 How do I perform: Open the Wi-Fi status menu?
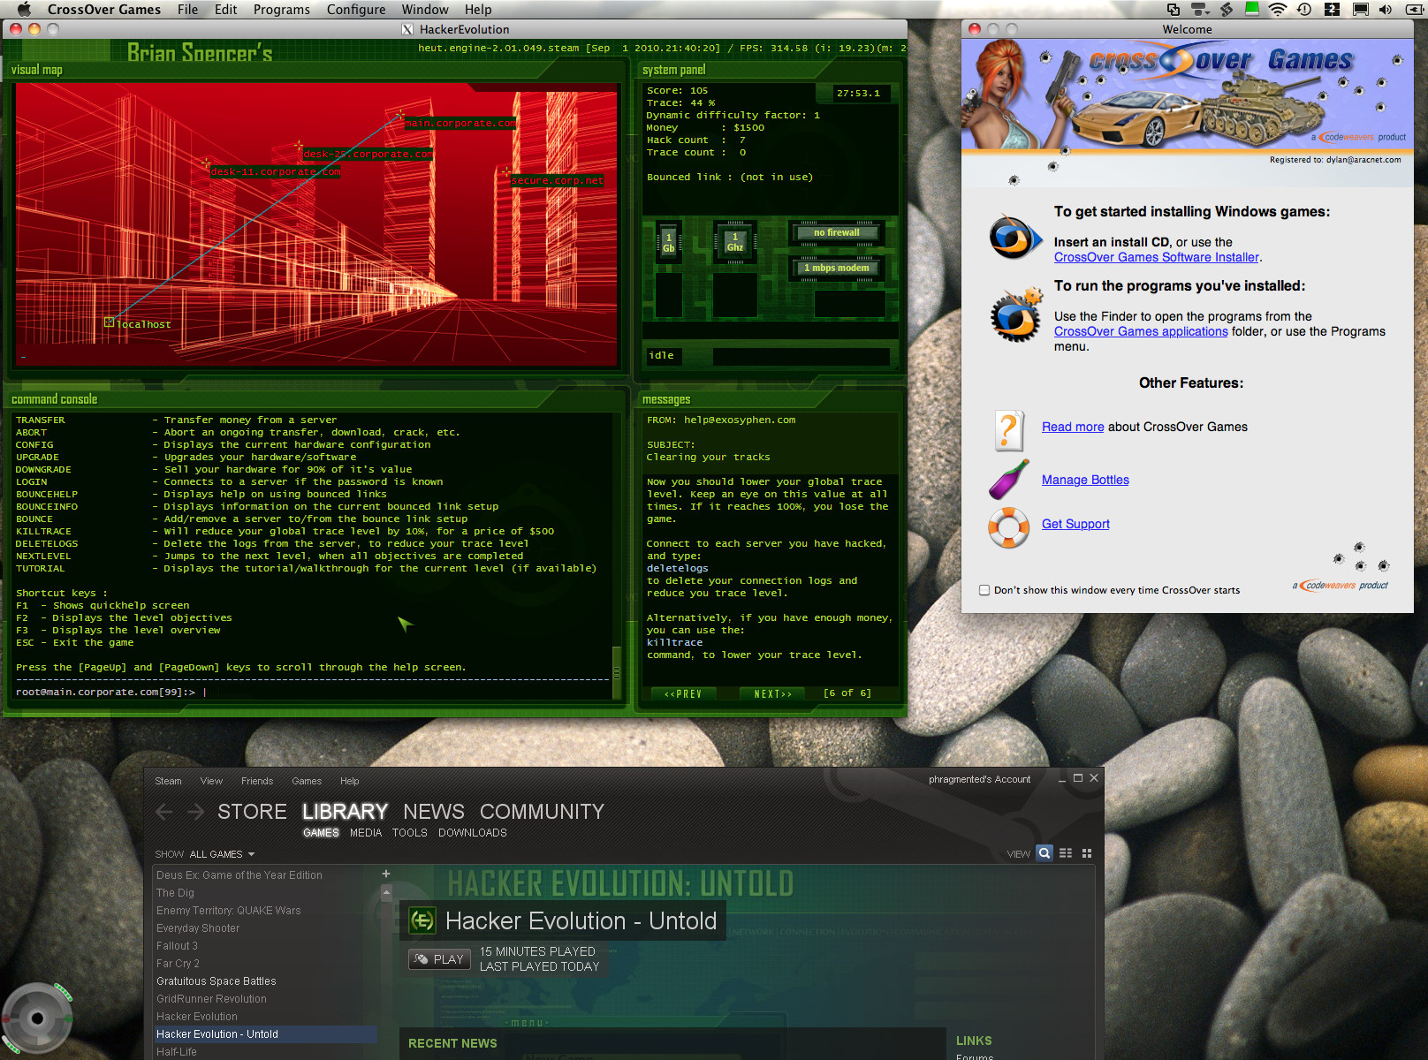click(1278, 9)
